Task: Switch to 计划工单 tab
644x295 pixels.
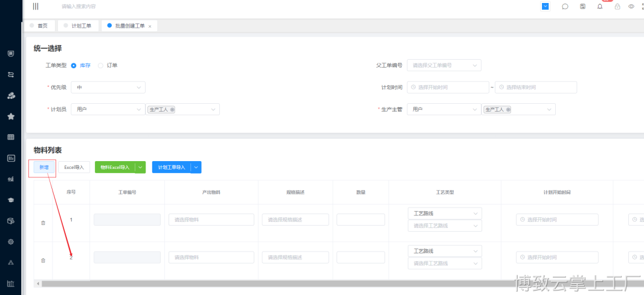Action: coord(79,26)
